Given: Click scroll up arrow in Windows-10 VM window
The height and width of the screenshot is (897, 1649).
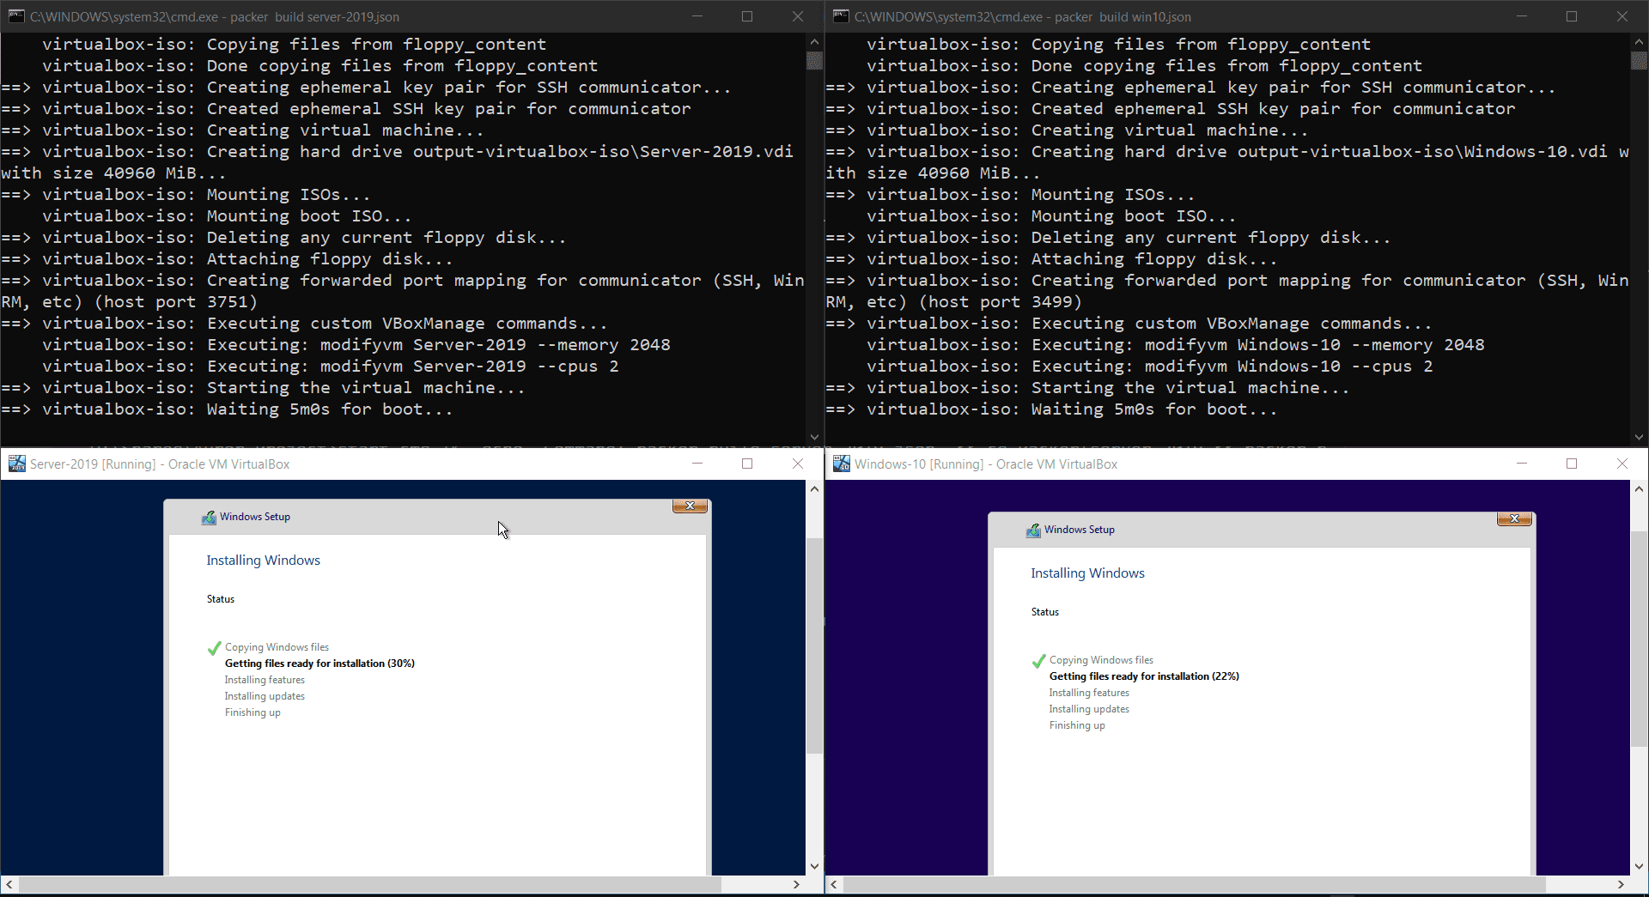Looking at the screenshot, I should tap(1639, 489).
